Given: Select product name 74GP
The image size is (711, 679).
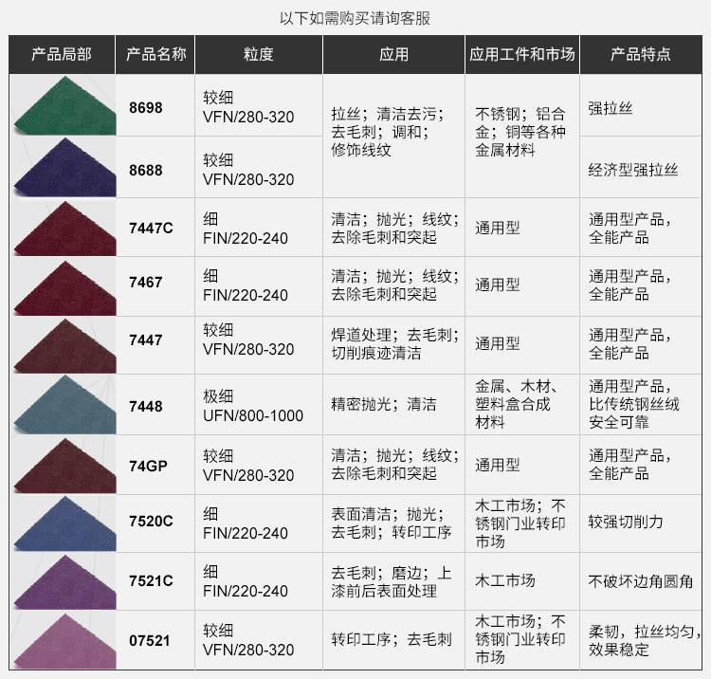Looking at the screenshot, I should [x=148, y=466].
